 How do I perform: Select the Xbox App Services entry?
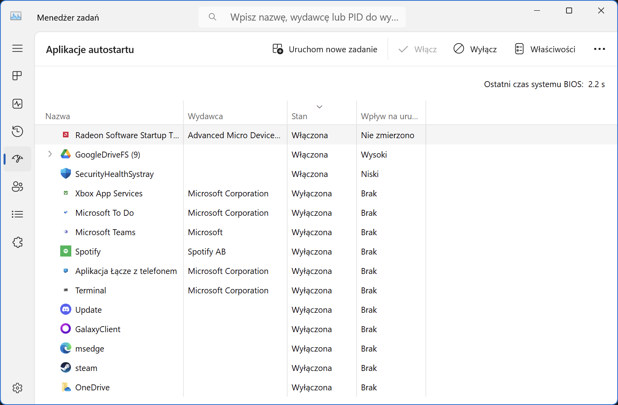click(x=109, y=194)
